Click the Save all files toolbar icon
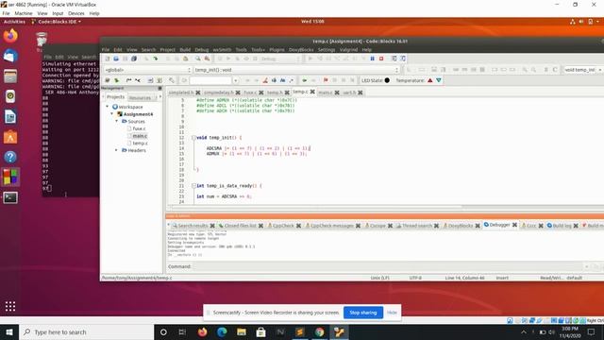This screenshot has height=340, width=604. pyautogui.click(x=134, y=59)
